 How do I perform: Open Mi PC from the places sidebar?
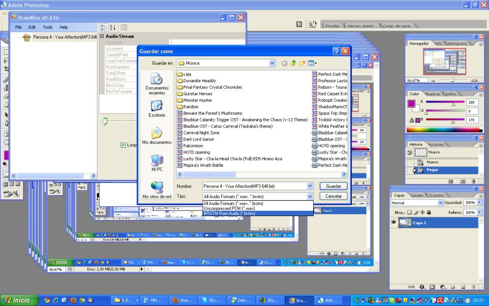[x=157, y=163]
